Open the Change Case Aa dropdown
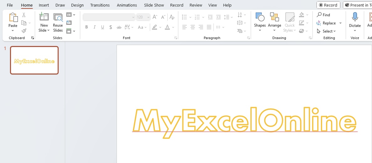Screen dimensions: 372x163 [x=142, y=27]
